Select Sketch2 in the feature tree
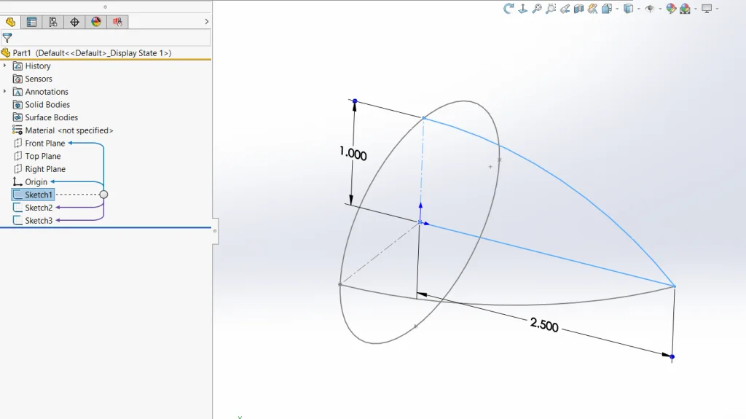Screen dimensions: 746x419 [x=39, y=208]
